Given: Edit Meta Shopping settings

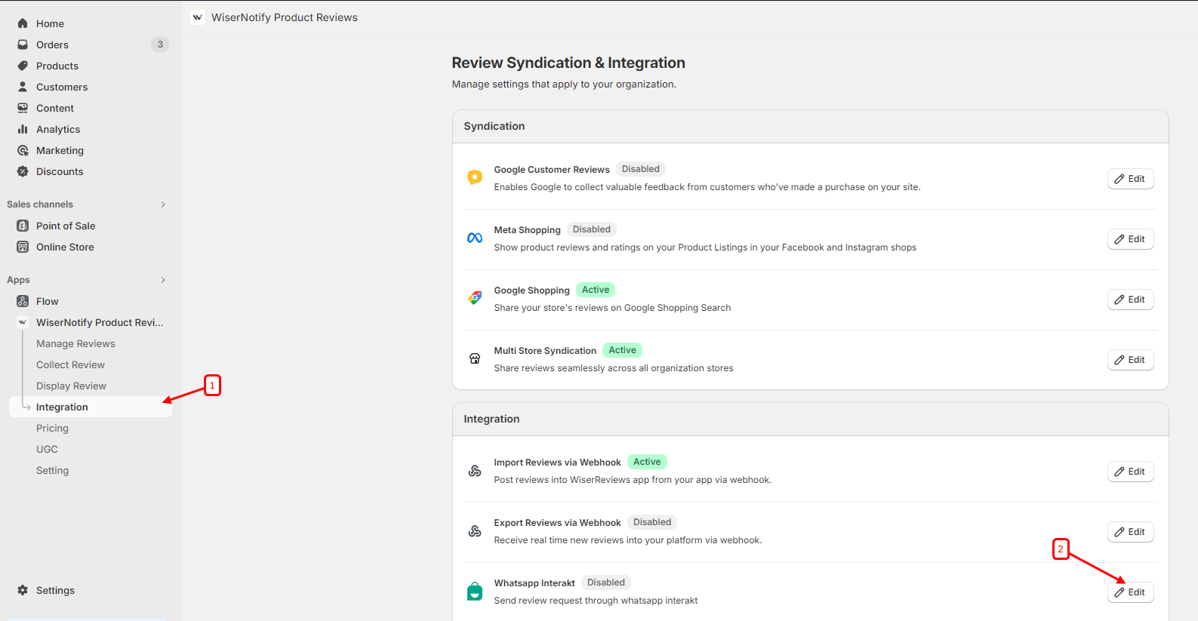Looking at the screenshot, I should point(1130,239).
